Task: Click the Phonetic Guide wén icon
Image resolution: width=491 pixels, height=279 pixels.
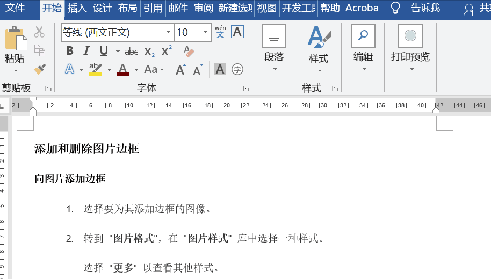Action: click(220, 32)
